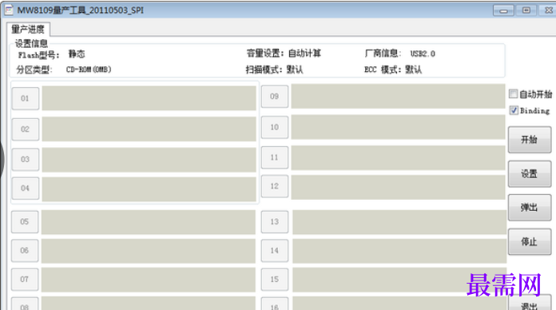Click the CD-ROM(0MB) partition type text

pyautogui.click(x=89, y=70)
